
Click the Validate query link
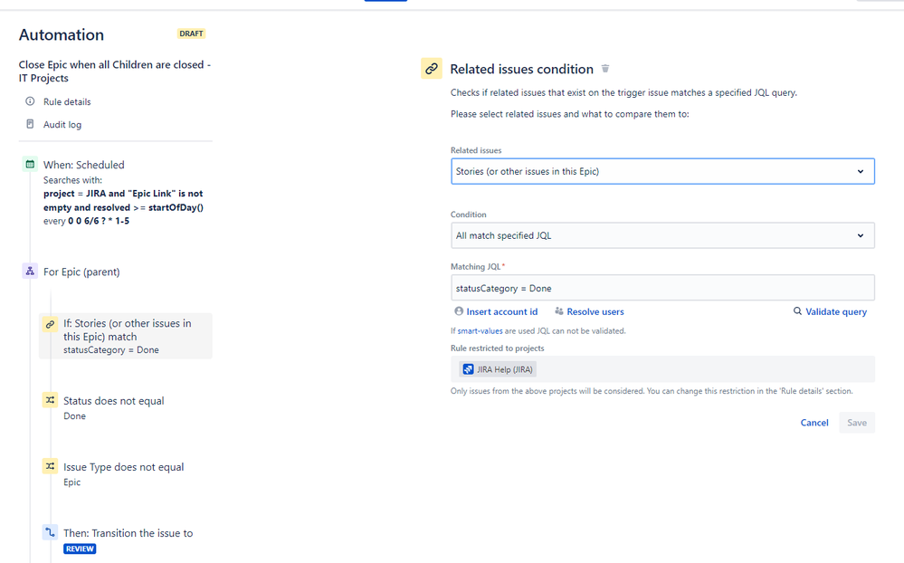[x=836, y=311]
